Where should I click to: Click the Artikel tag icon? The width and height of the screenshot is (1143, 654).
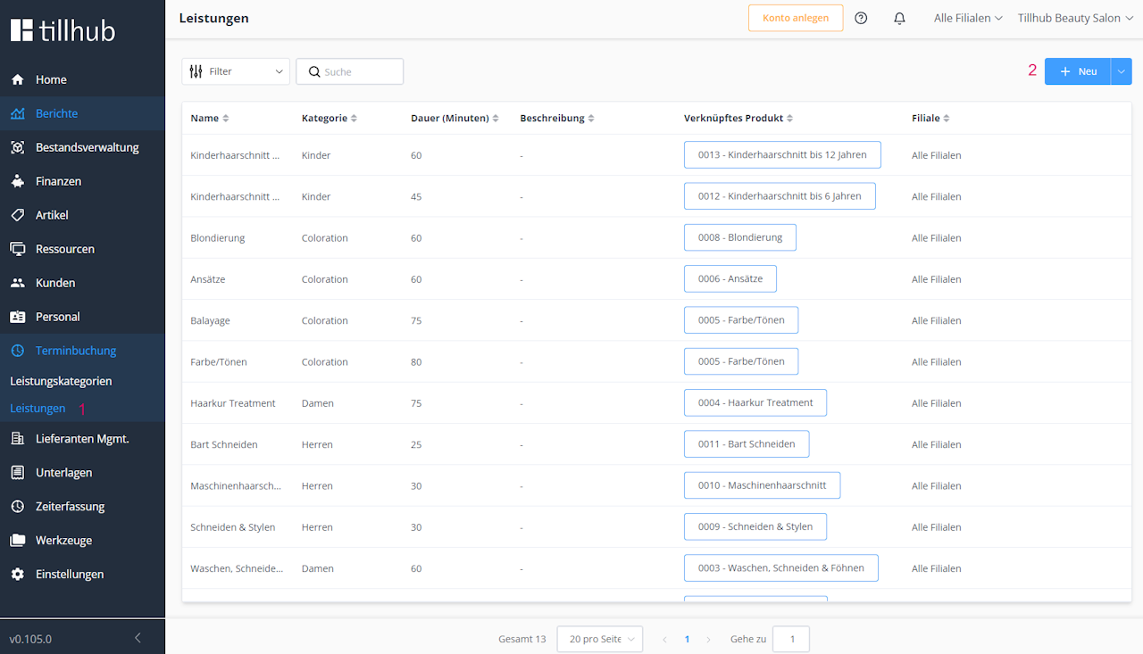pos(17,215)
